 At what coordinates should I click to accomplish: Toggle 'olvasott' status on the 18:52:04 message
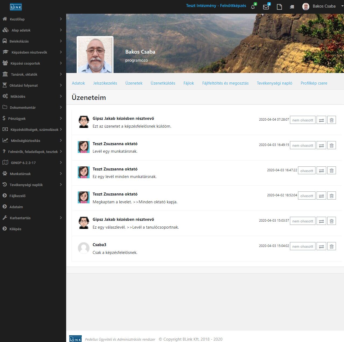pyautogui.click(x=307, y=196)
